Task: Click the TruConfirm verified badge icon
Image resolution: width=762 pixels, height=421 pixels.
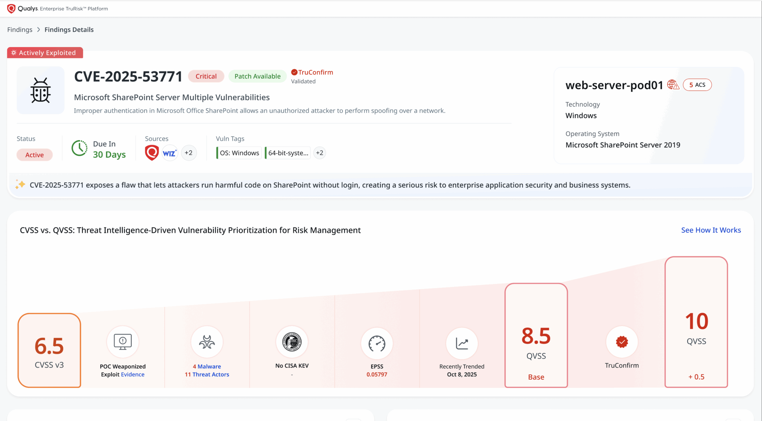Action: (622, 342)
